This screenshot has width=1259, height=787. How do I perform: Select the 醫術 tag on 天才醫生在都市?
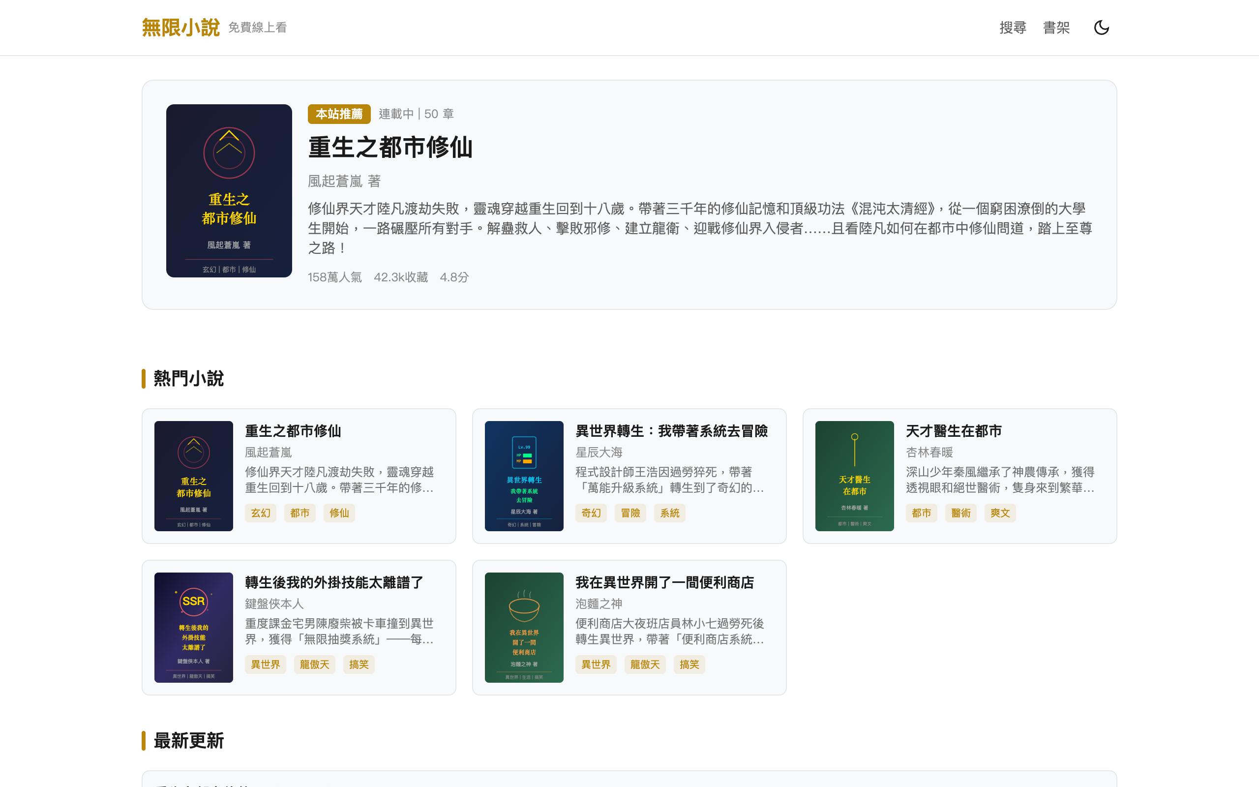point(960,513)
